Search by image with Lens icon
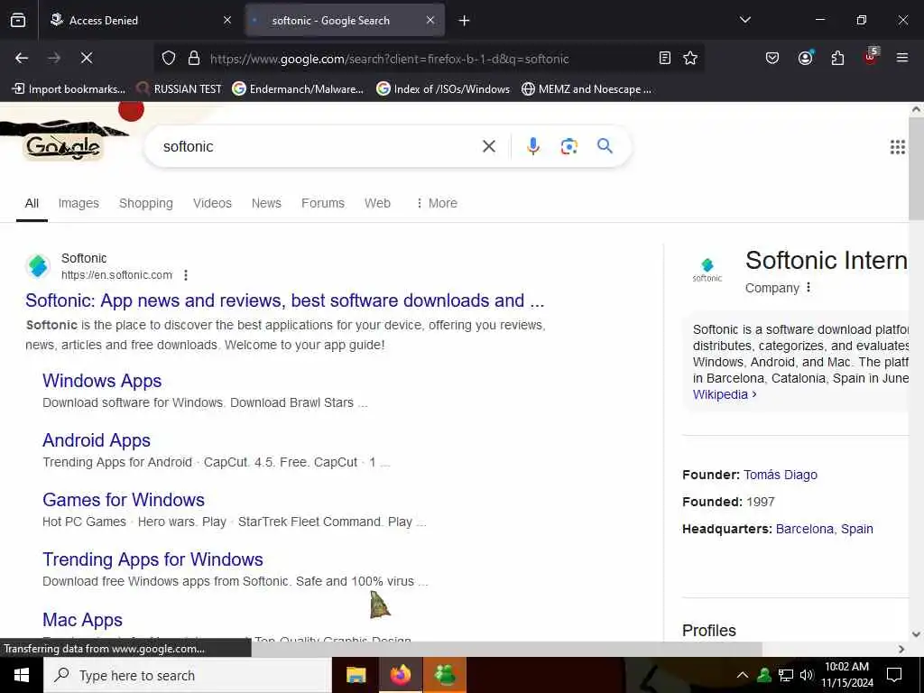The image size is (924, 693). [x=568, y=146]
